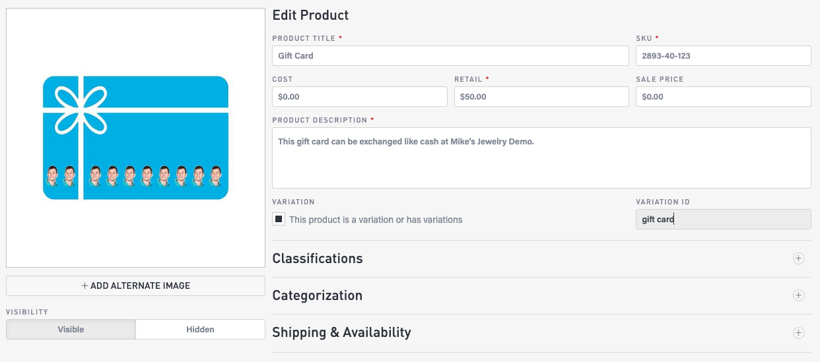Open the Shipping & Availability section heading
Image resolution: width=820 pixels, height=362 pixels.
(x=341, y=332)
